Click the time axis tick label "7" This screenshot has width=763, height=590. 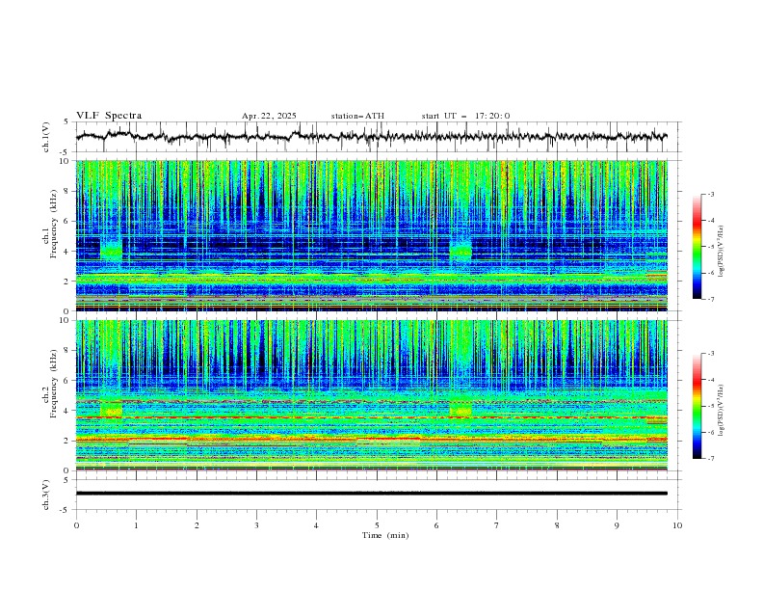point(497,525)
